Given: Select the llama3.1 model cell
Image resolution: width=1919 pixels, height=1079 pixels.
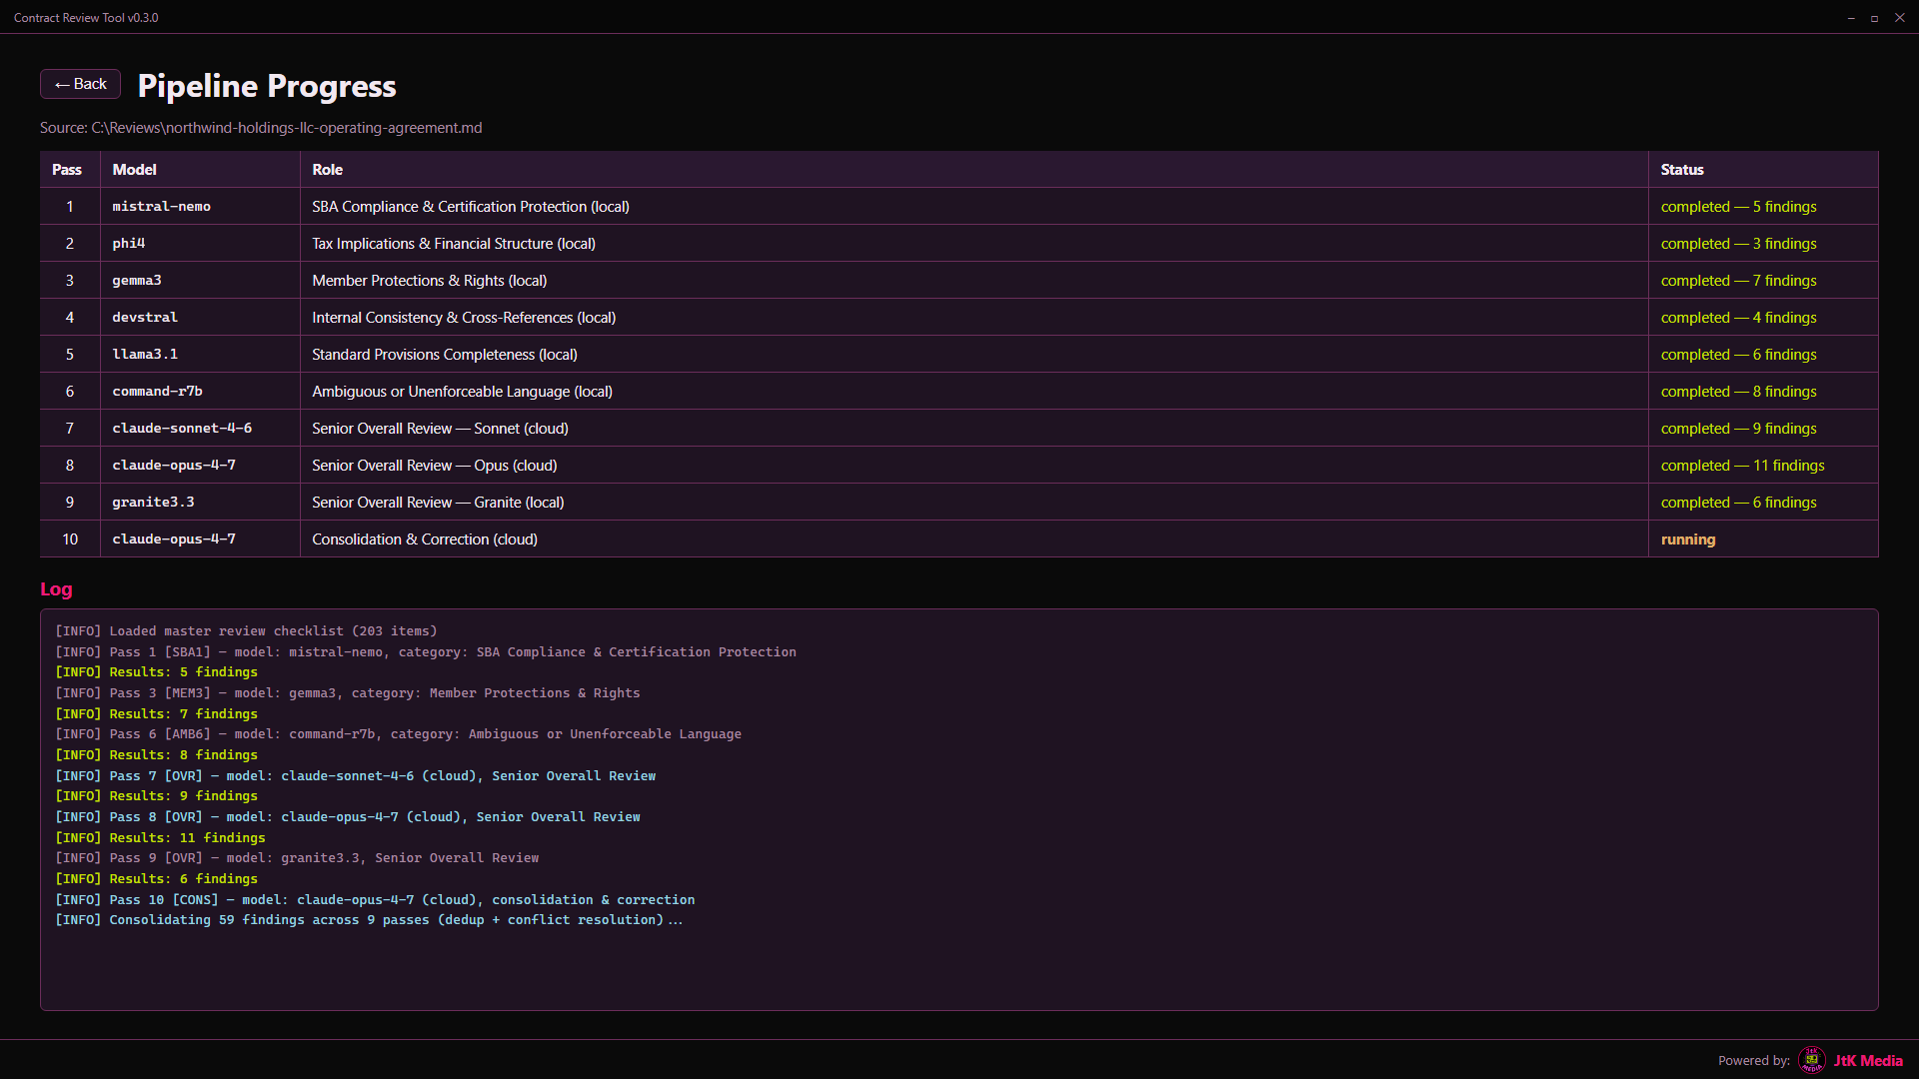Looking at the screenshot, I should pyautogui.click(x=200, y=355).
